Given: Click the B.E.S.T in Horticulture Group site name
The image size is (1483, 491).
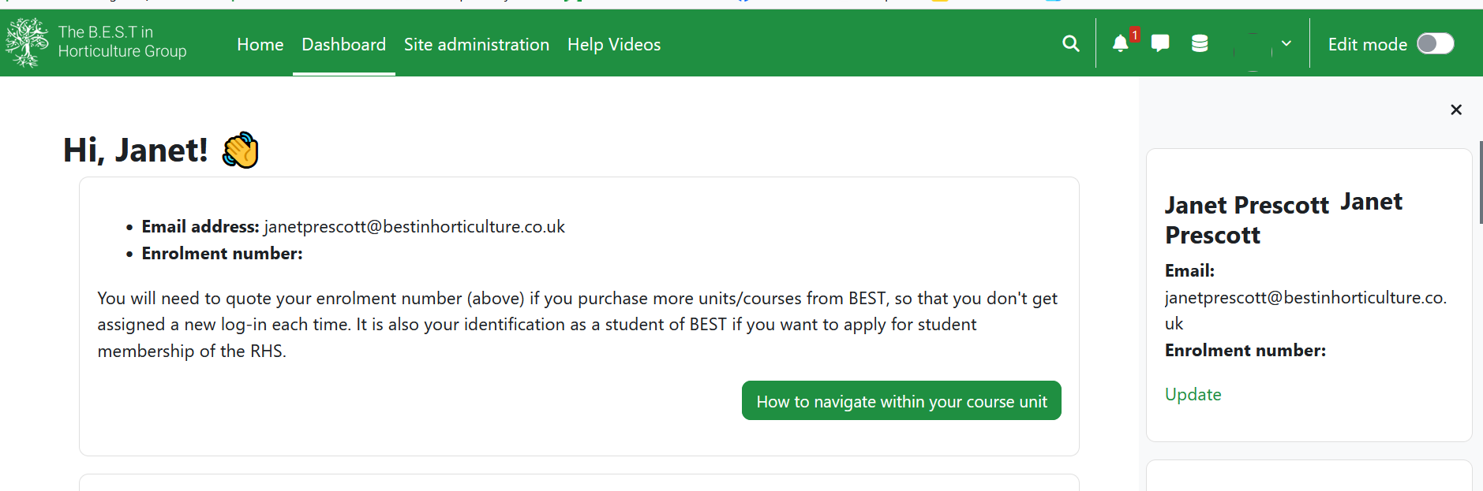Looking at the screenshot, I should pos(122,42).
